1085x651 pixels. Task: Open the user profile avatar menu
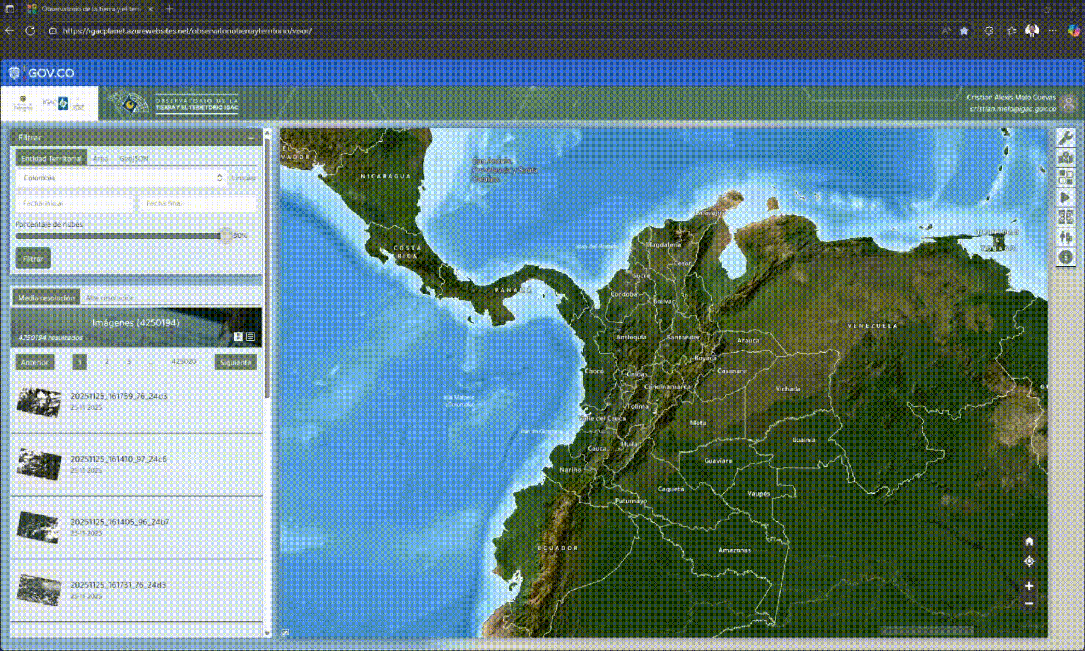1069,103
